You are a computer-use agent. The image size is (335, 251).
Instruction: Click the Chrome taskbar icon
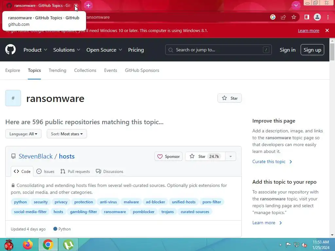48,244
